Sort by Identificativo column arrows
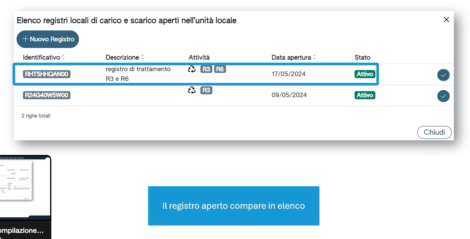 point(63,57)
